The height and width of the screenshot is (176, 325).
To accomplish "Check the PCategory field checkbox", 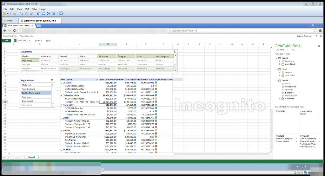I will [x=283, y=61].
